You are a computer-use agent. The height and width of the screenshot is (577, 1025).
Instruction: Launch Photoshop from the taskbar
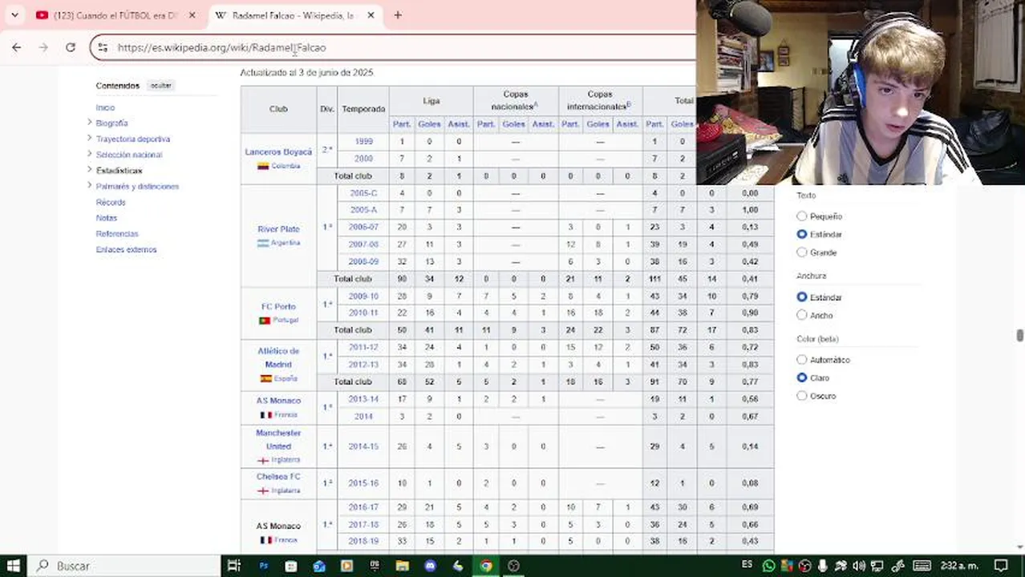click(263, 566)
